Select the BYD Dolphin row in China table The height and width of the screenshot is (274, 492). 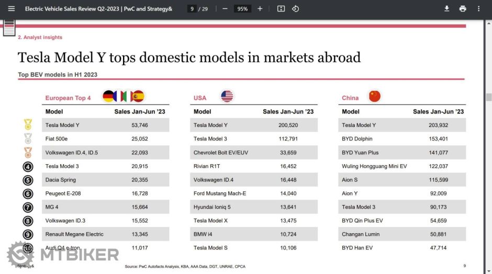[x=402, y=139]
